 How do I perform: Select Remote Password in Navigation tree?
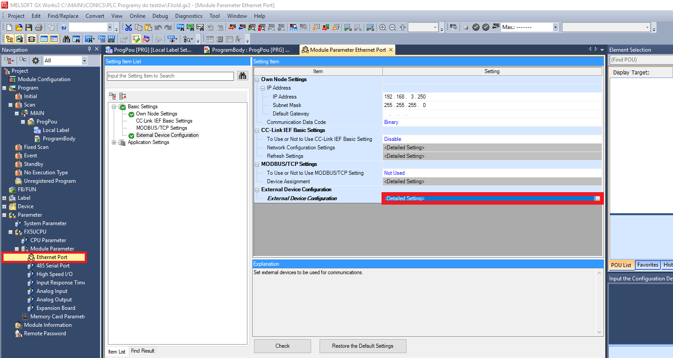pos(45,333)
